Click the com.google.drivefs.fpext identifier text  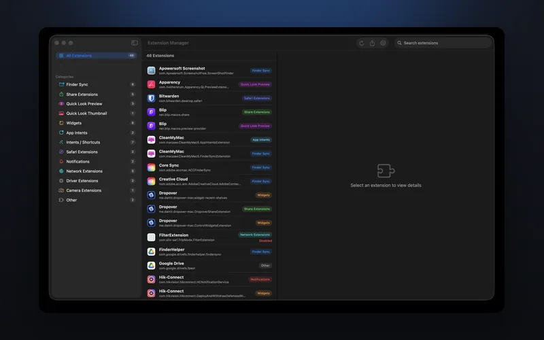pyautogui.click(x=177, y=268)
